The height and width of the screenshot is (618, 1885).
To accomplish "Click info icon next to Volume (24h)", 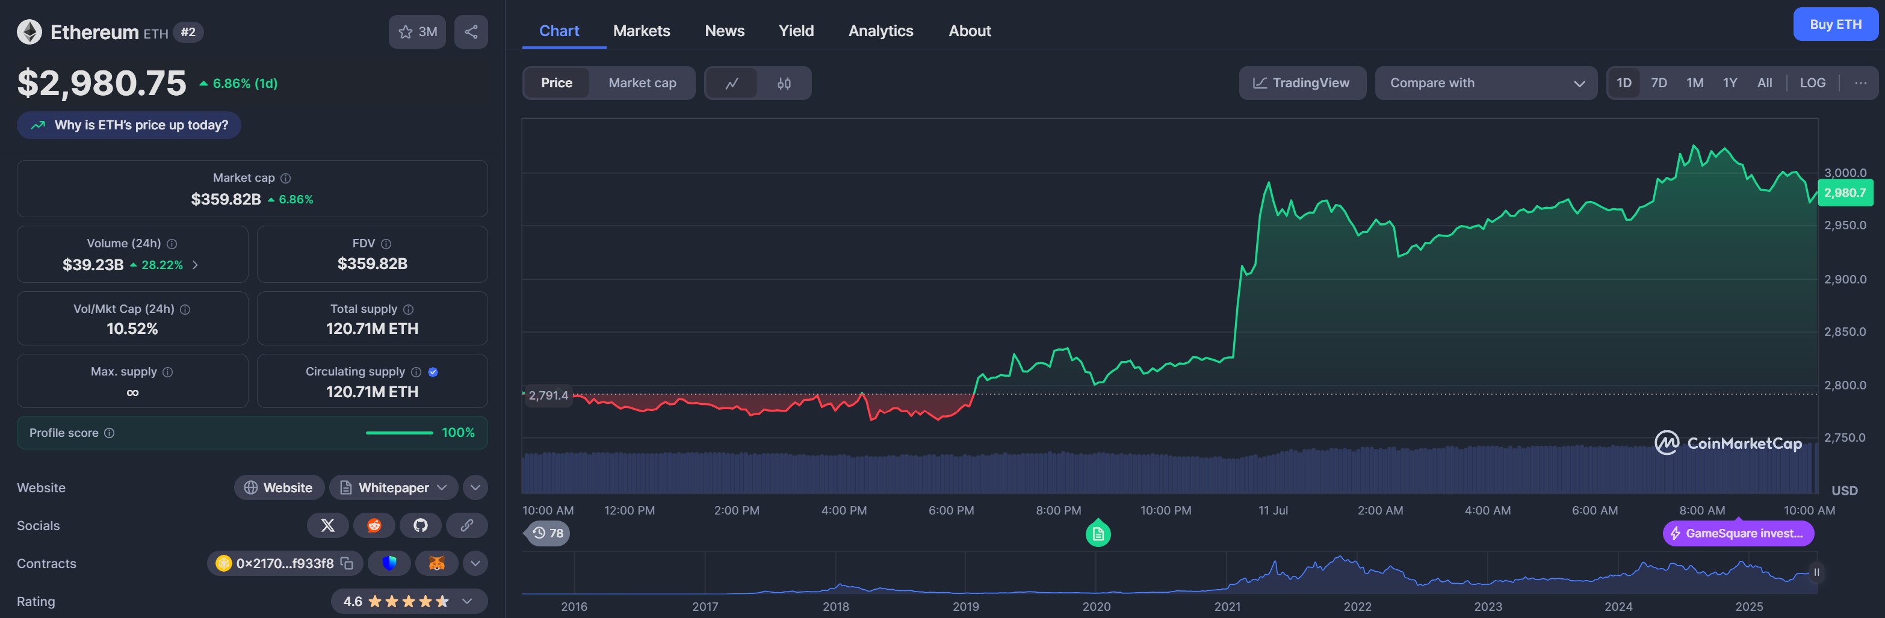I will [x=172, y=244].
